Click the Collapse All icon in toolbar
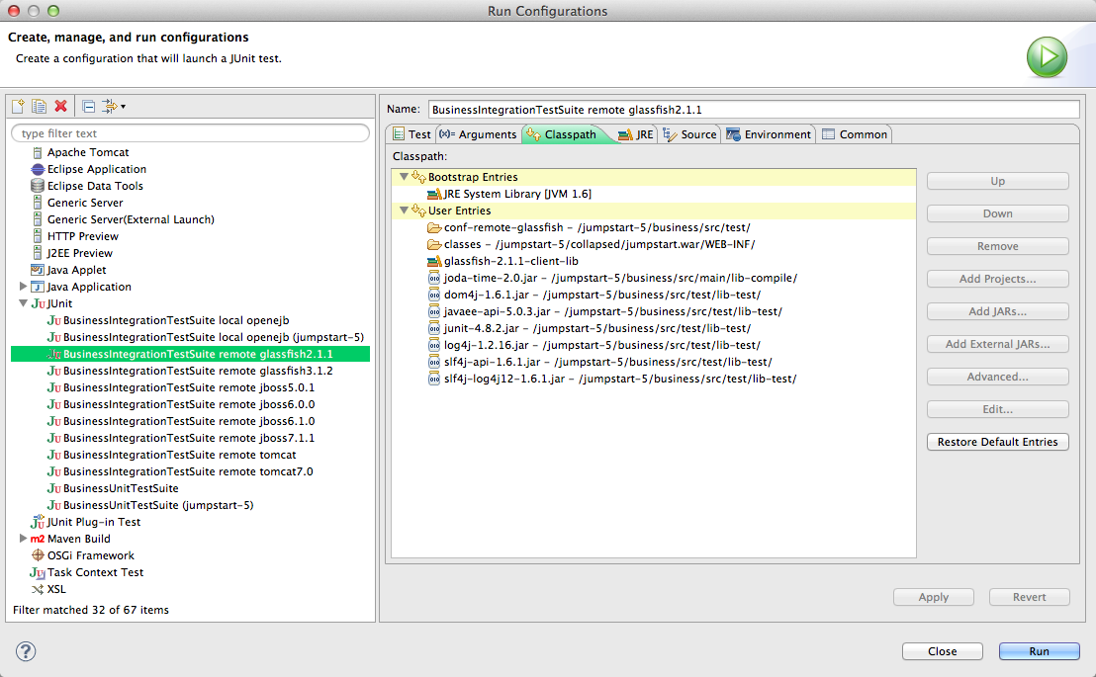The height and width of the screenshot is (677, 1096). pyautogui.click(x=89, y=106)
